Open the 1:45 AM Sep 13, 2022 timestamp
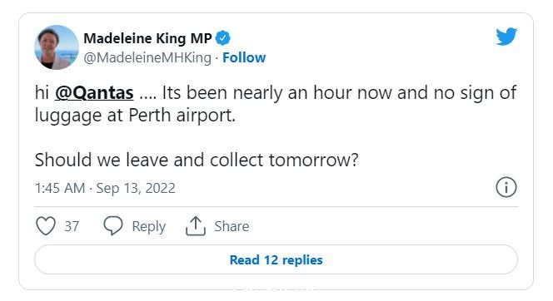 [105, 188]
